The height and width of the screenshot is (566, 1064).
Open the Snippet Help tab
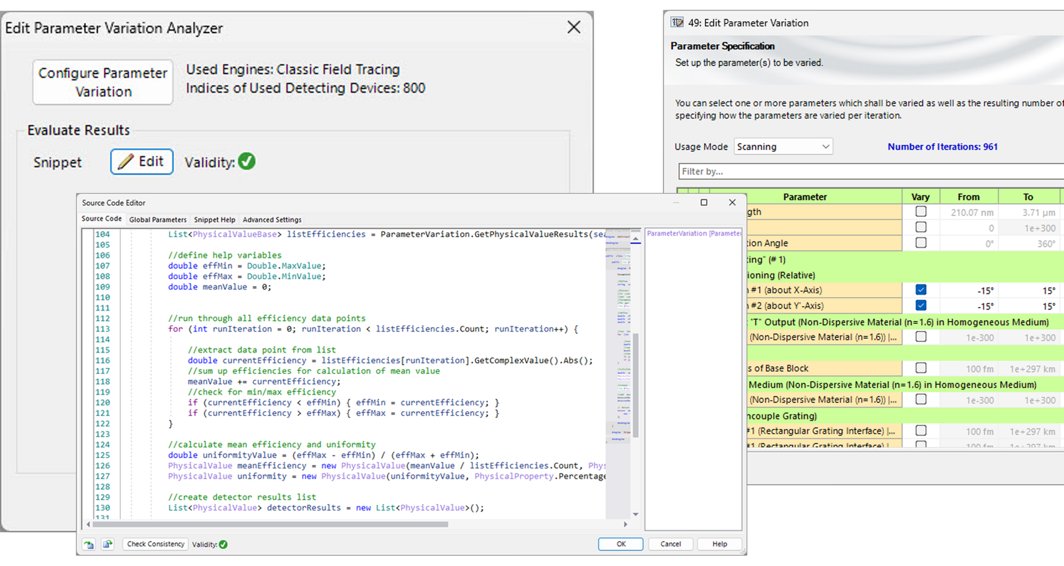(214, 219)
